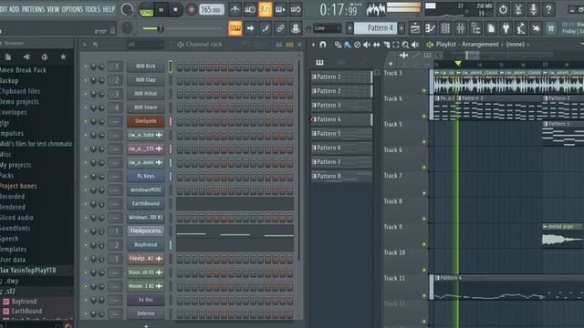The width and height of the screenshot is (584, 328).
Task: Click the playlist magnet snap icon
Action: tap(322, 45)
